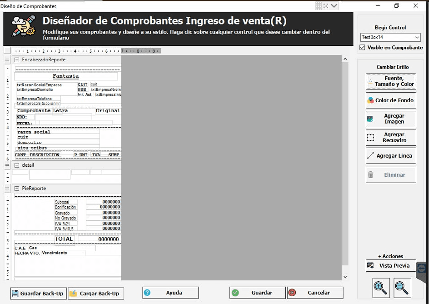Screen dimensions: 429x304
Task: Insert a line using Agregar Linea
Action: (390, 156)
